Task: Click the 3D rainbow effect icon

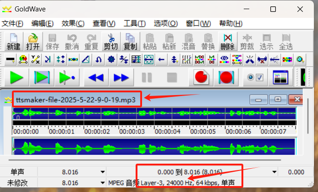Action: click(225, 60)
